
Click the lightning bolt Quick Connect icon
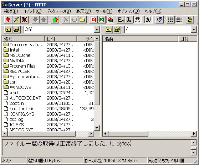coord(16,20)
